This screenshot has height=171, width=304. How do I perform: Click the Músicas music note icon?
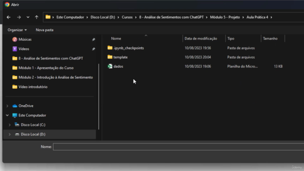click(15, 39)
